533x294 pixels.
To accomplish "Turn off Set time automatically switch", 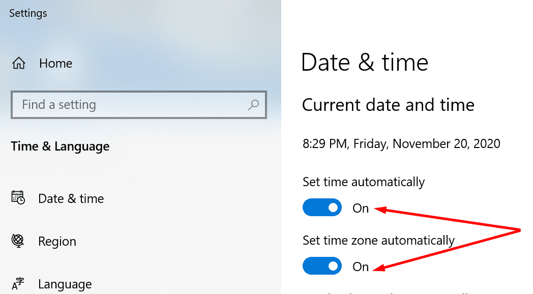I will pyautogui.click(x=322, y=208).
